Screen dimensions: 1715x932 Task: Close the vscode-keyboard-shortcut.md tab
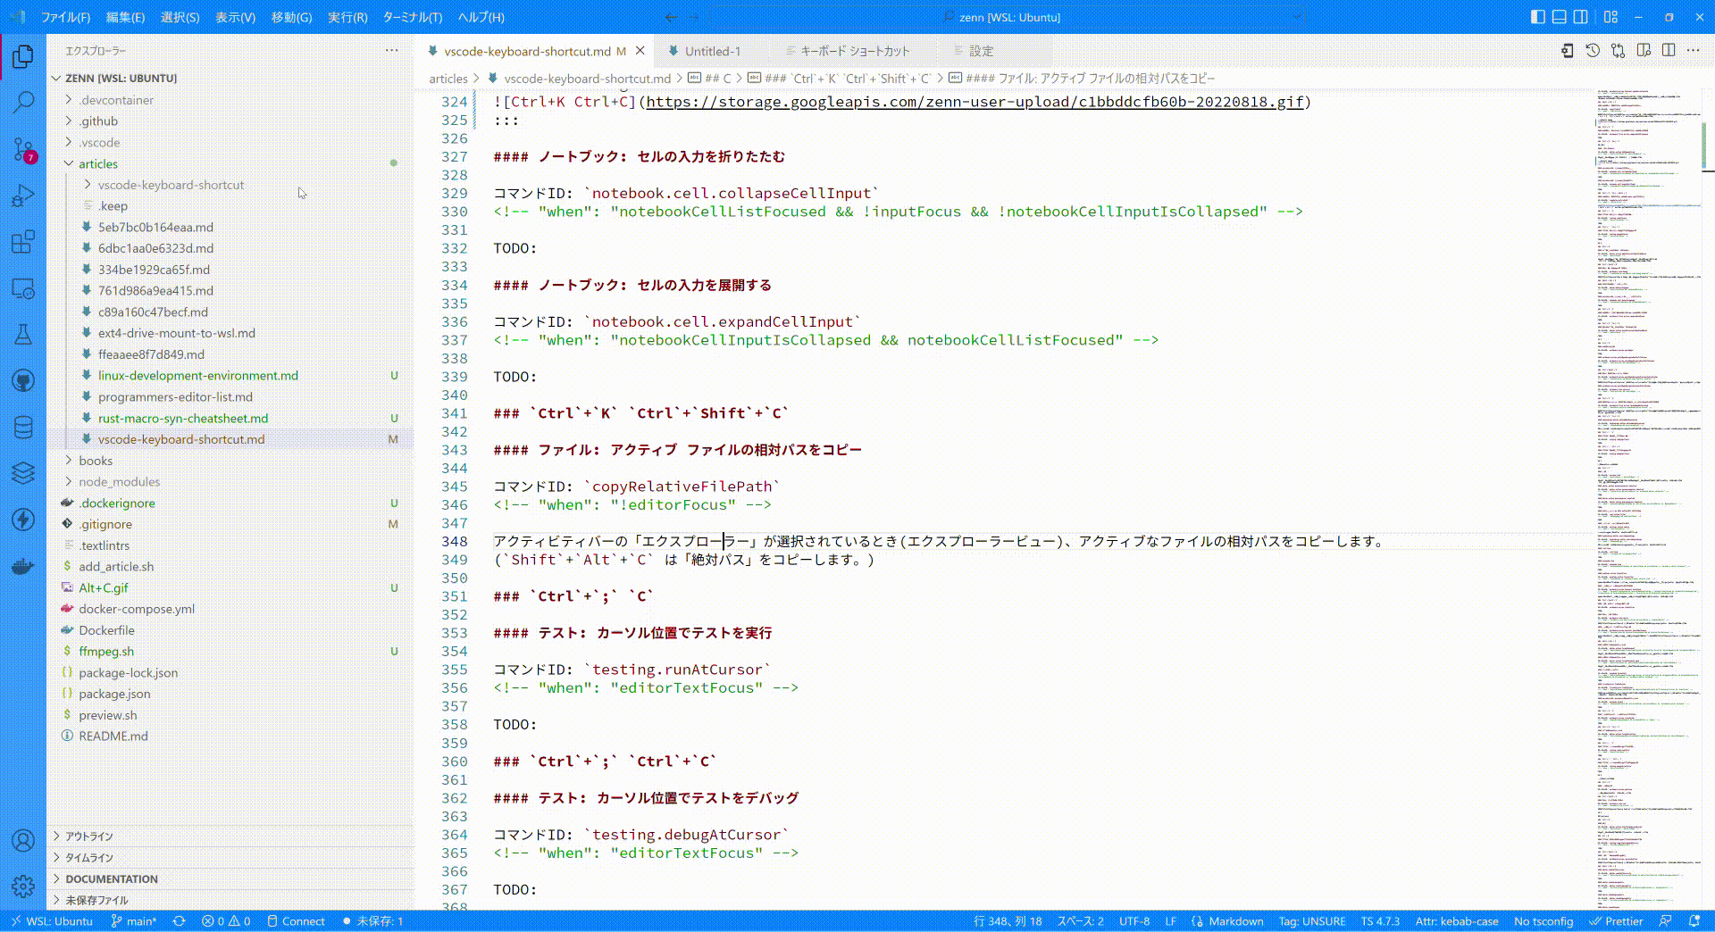point(640,51)
